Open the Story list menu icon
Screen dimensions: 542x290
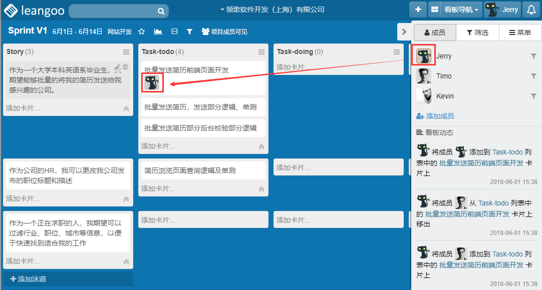126,52
